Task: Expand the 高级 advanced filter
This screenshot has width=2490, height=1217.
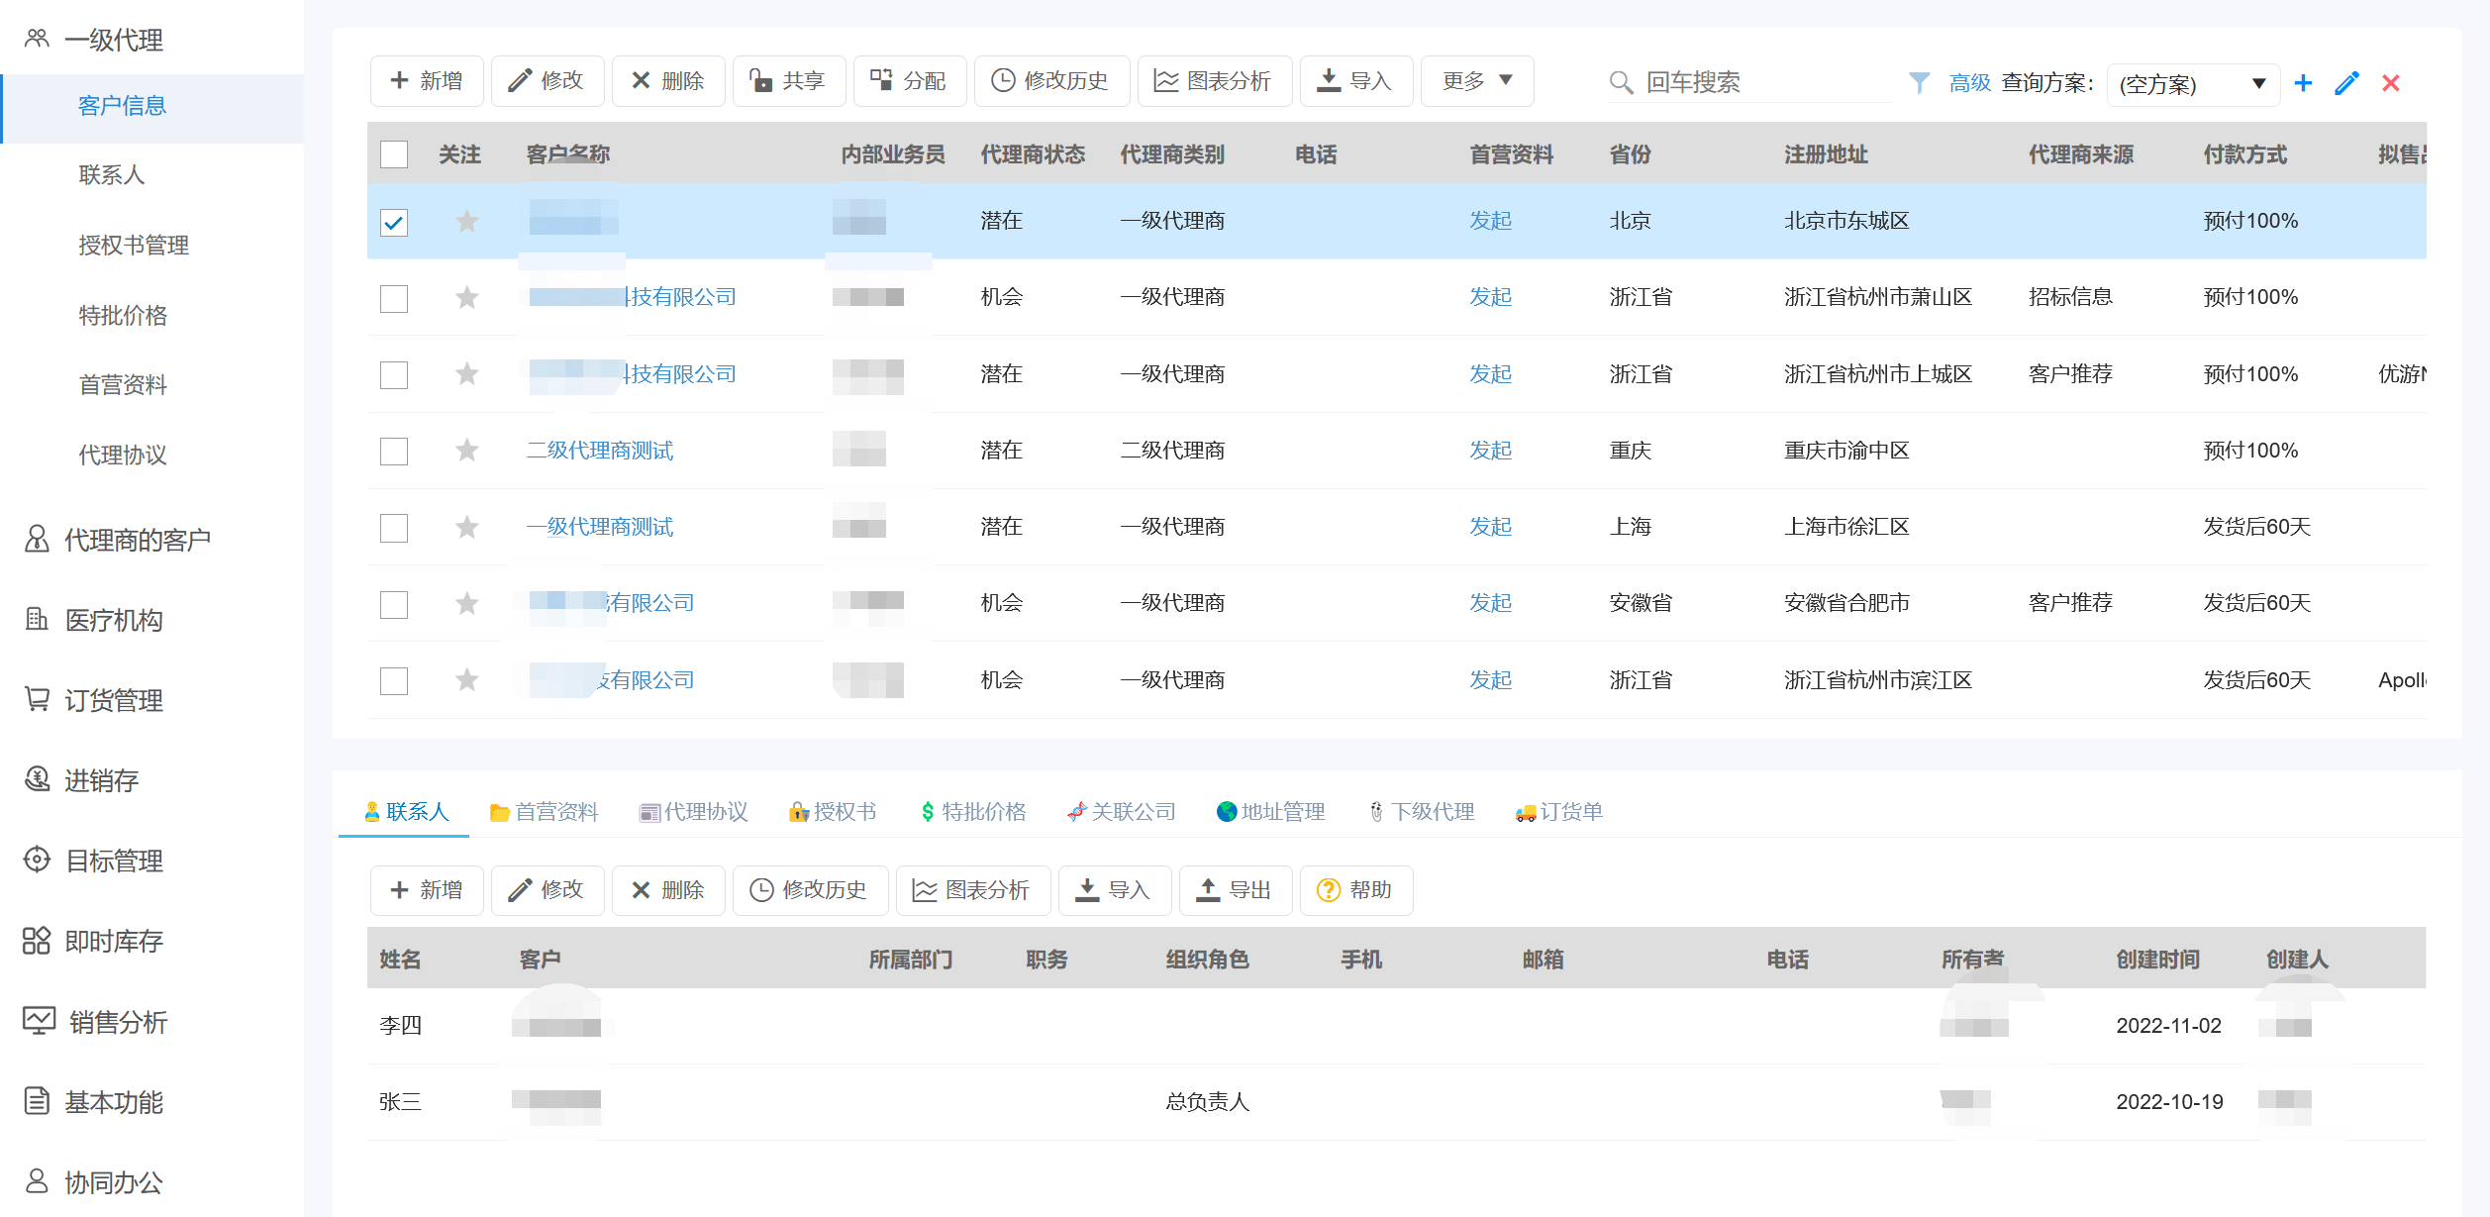Action: pyautogui.click(x=1968, y=83)
